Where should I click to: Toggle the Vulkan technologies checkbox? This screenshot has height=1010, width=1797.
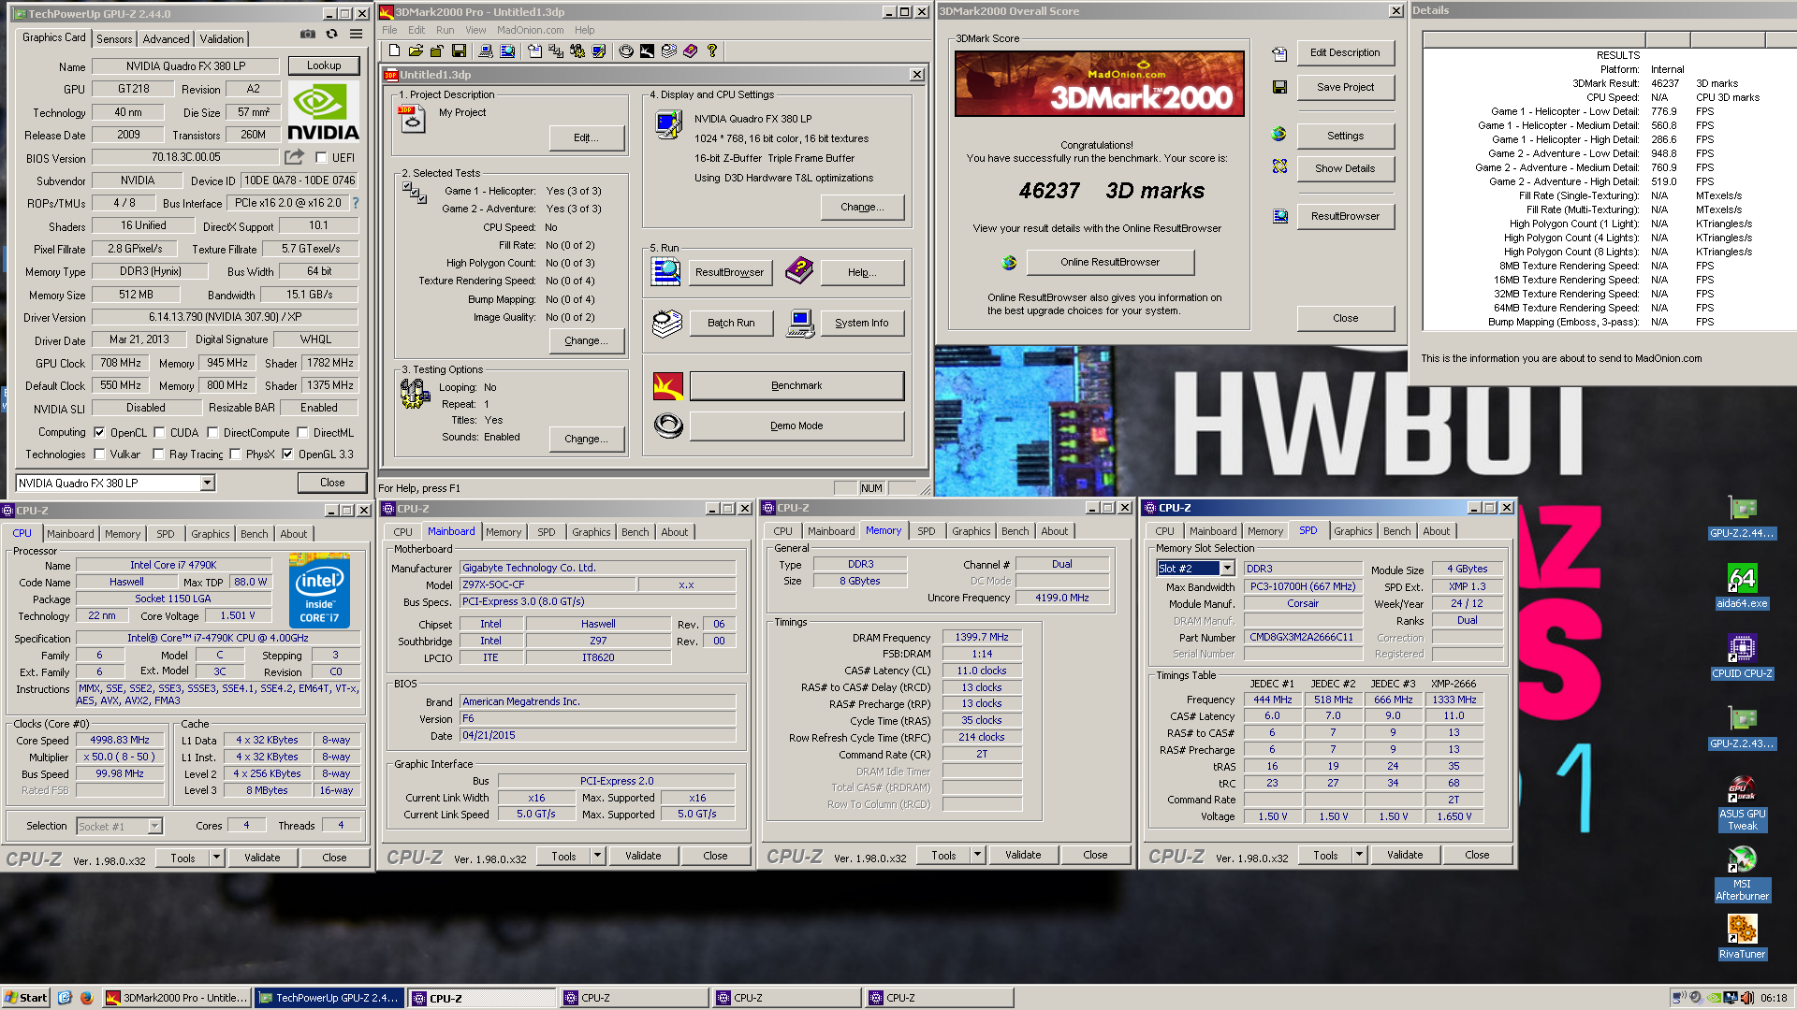click(x=99, y=454)
